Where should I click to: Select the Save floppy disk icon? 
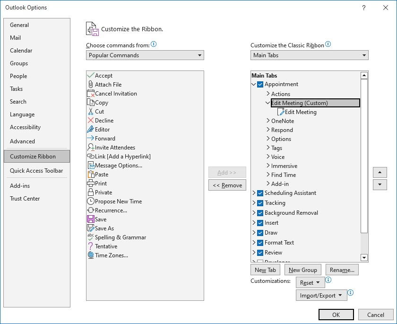point(91,219)
